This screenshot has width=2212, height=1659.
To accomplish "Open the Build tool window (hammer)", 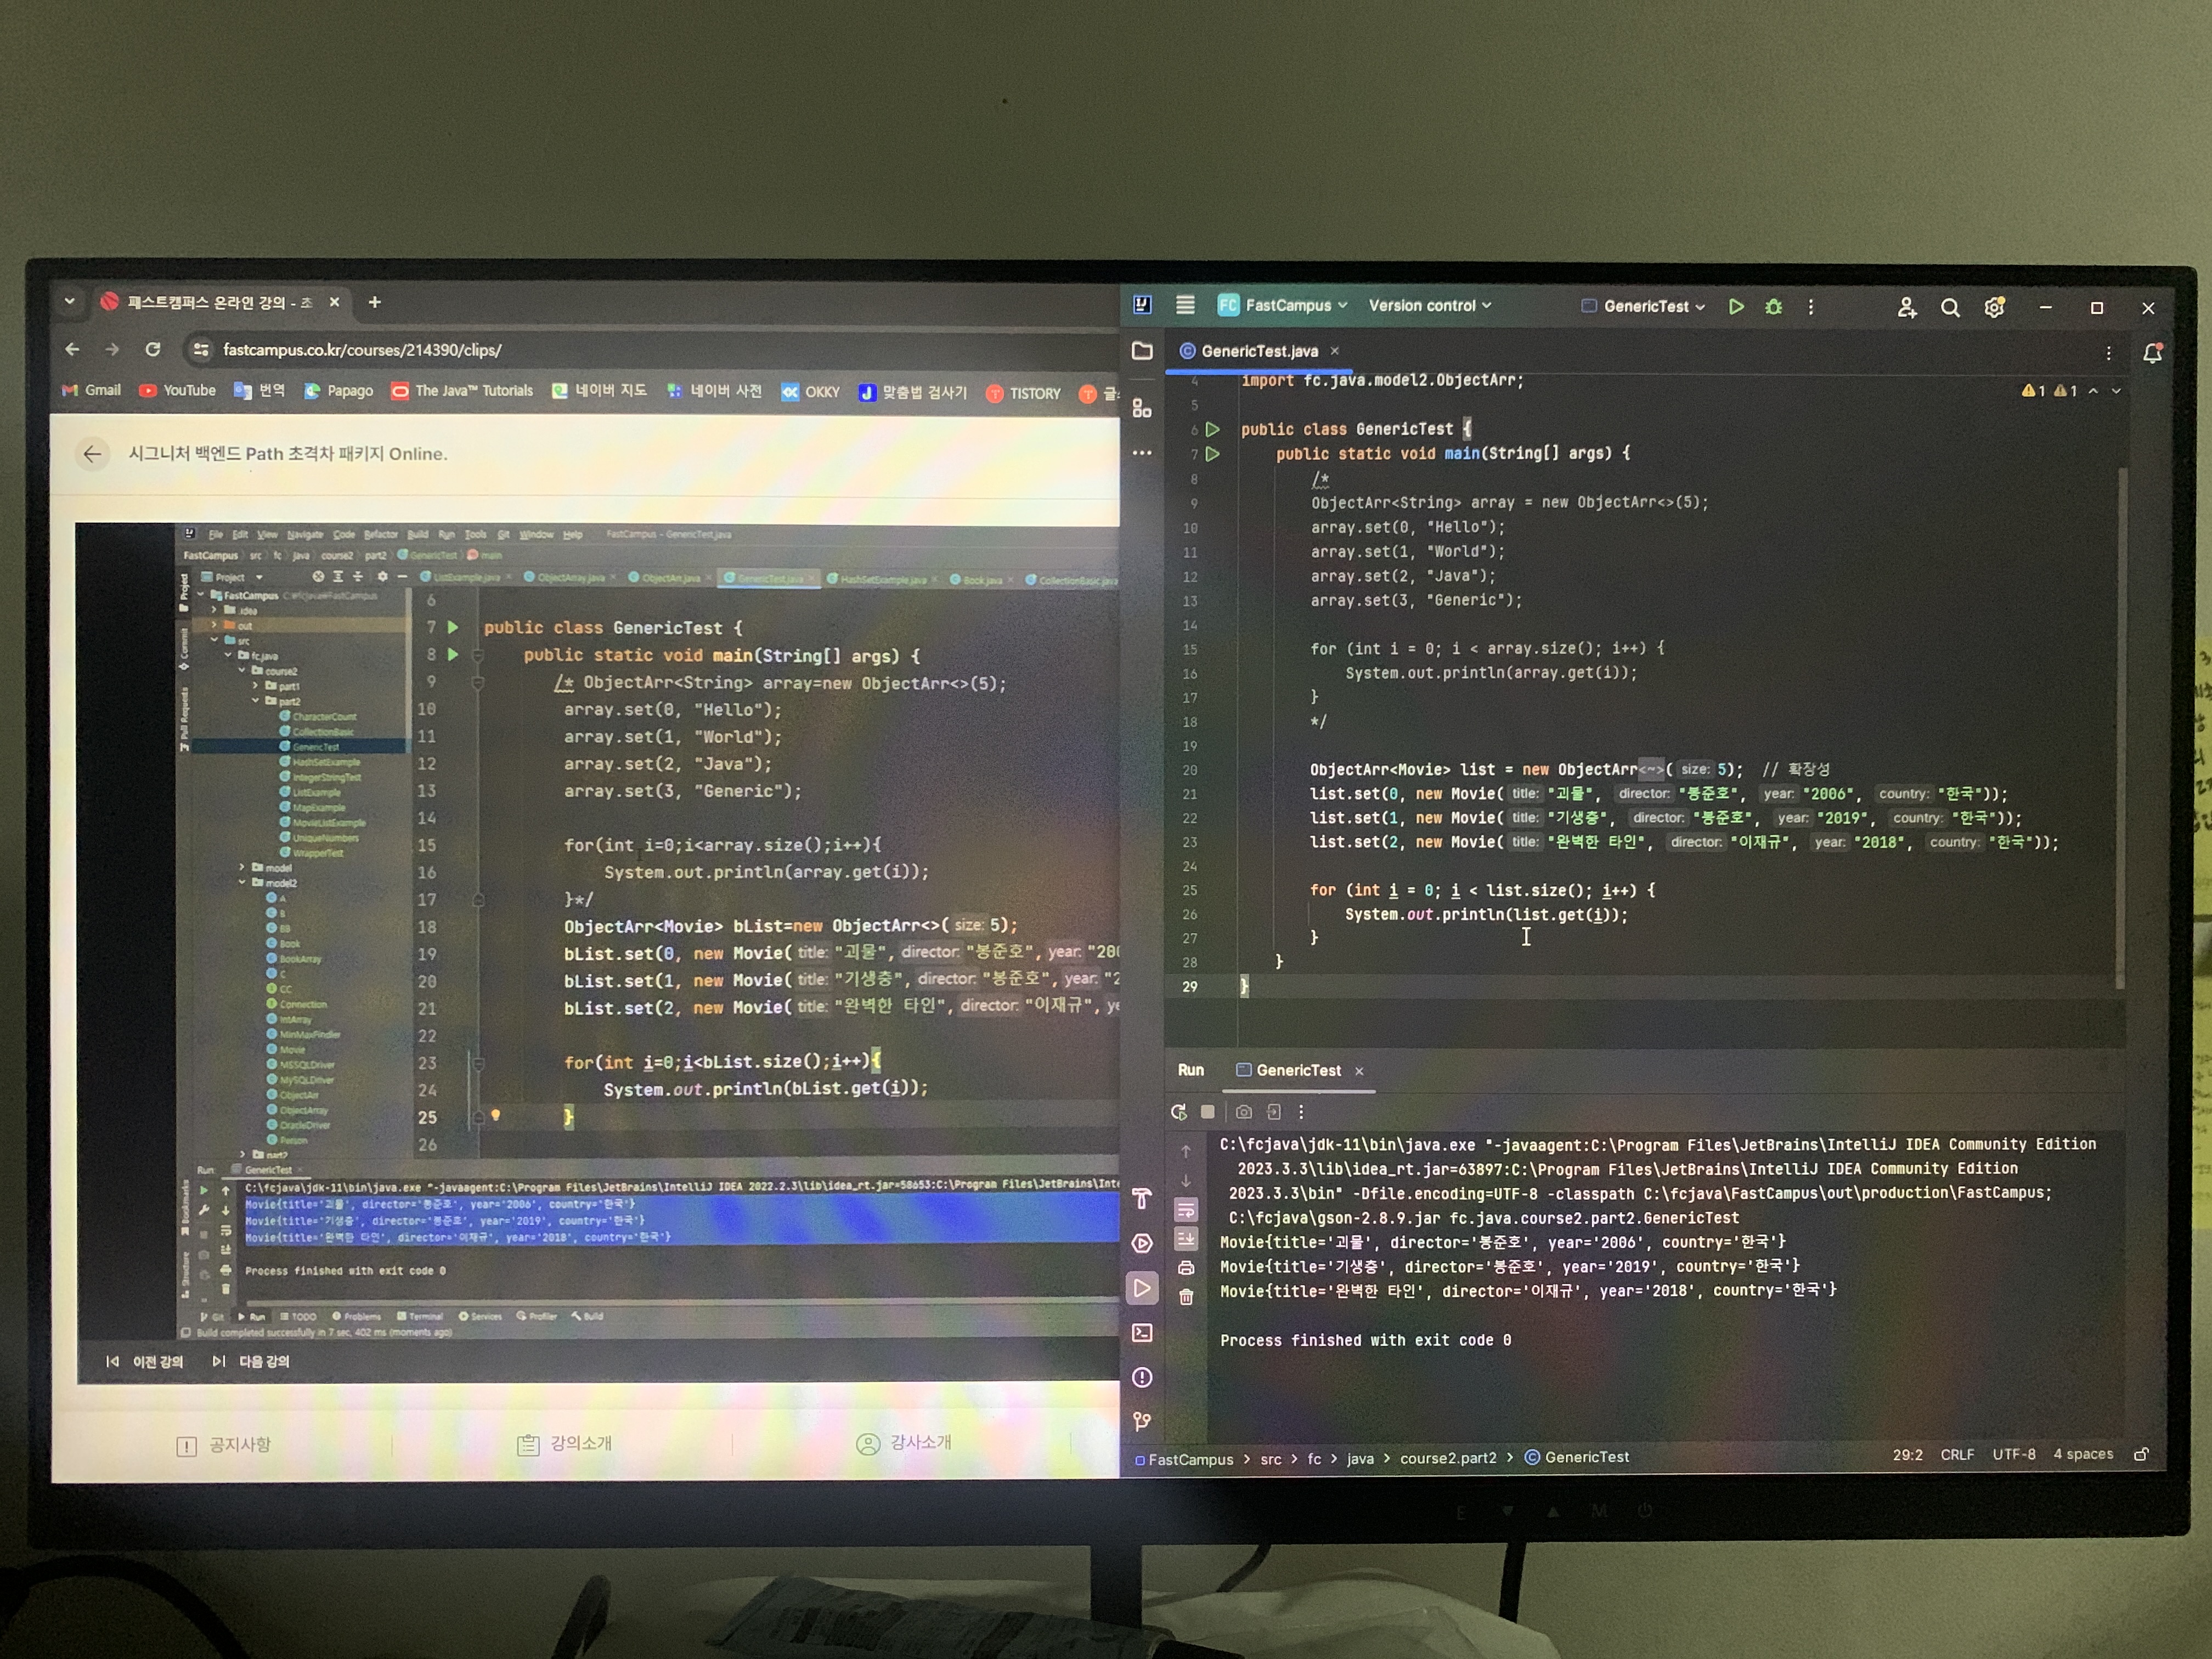I will coord(1142,1199).
